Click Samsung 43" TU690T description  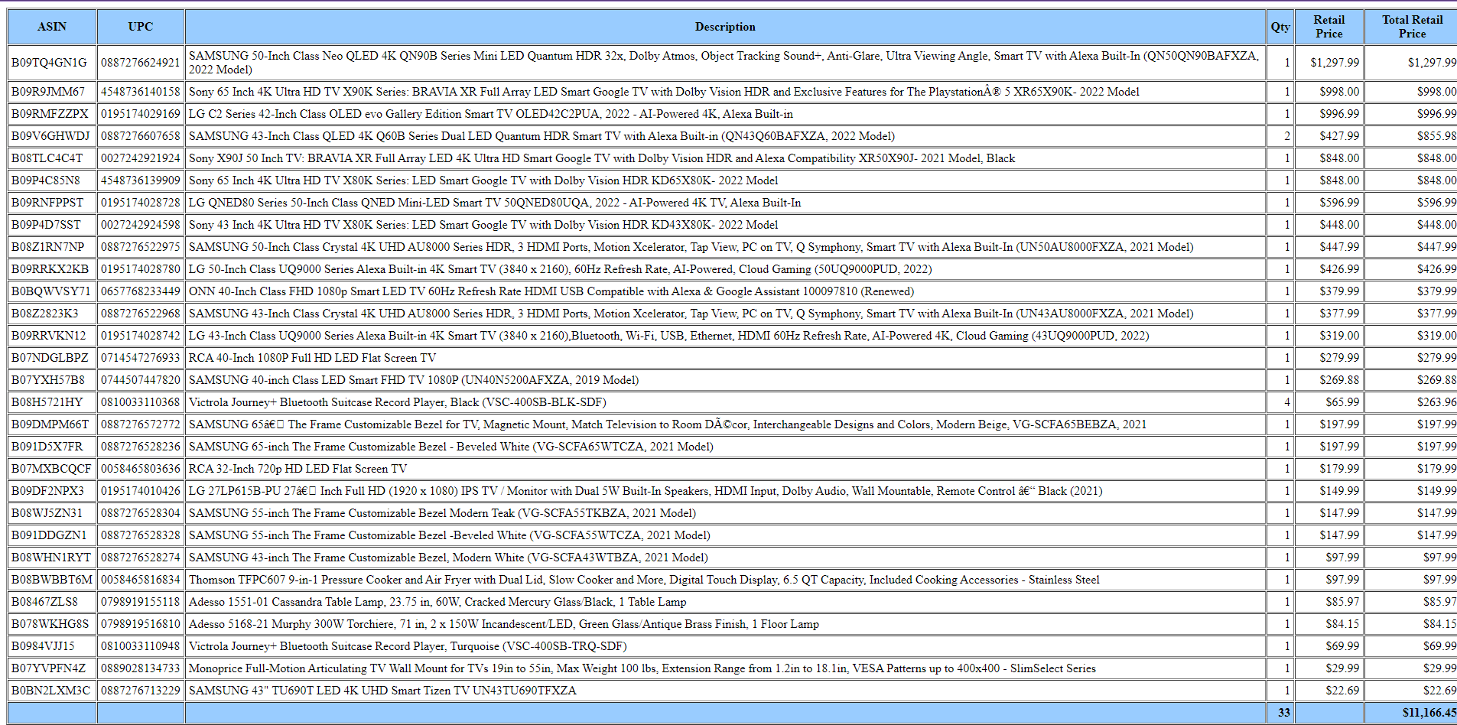pos(725,691)
